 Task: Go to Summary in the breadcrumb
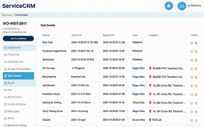(7, 15)
